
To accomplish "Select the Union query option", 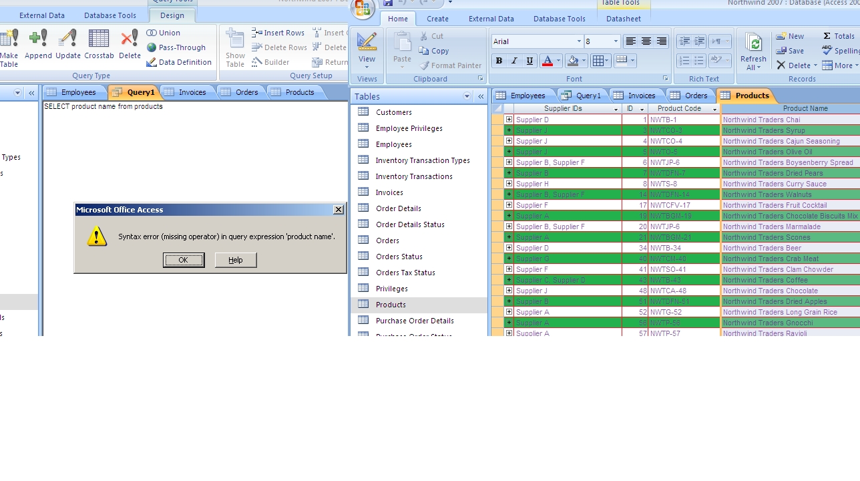I will tap(164, 33).
